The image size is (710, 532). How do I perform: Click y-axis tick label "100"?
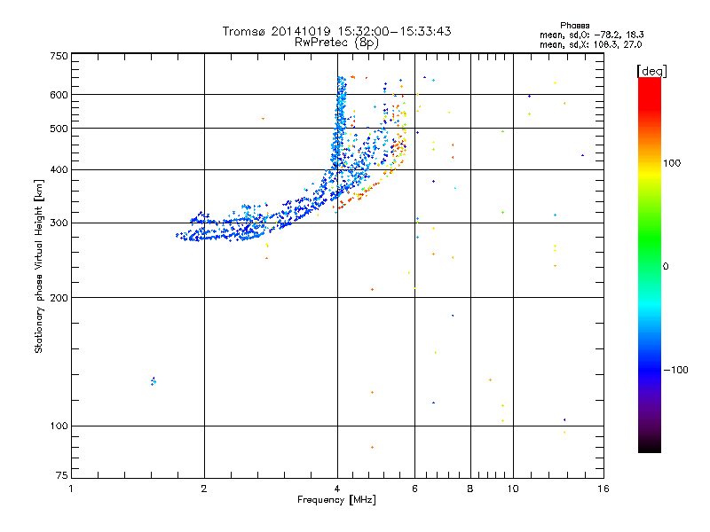pyautogui.click(x=59, y=426)
